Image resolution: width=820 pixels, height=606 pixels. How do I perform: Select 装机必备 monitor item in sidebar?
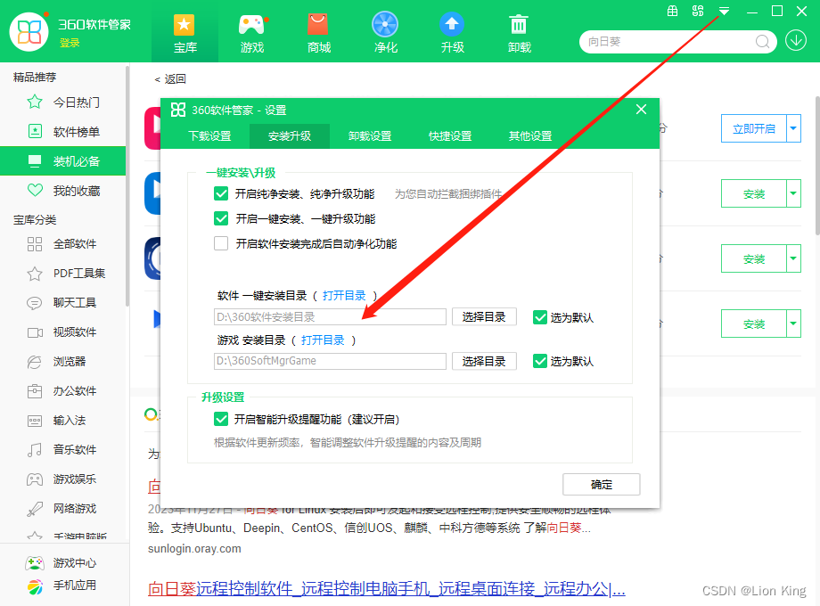(62, 161)
